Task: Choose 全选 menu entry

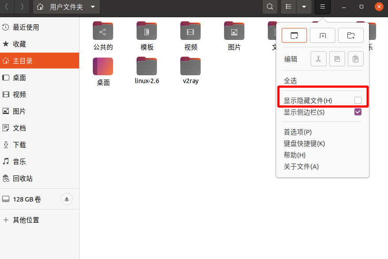Action: (x=290, y=80)
